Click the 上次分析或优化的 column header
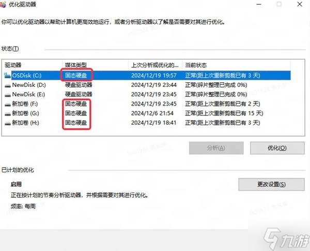 pos(155,65)
